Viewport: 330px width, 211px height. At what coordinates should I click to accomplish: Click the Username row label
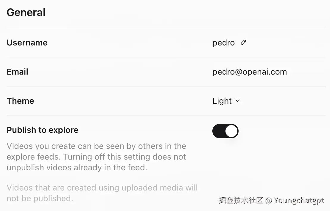[27, 43]
